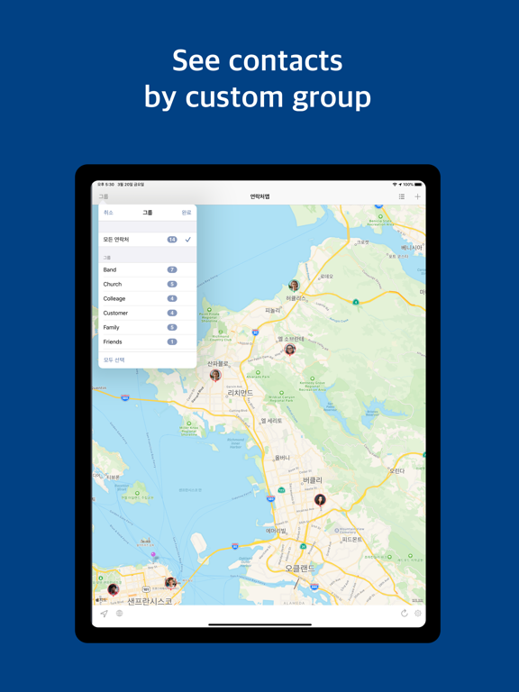Tap the 리치먼드 city label on the map
519x692 pixels.
coord(240,393)
